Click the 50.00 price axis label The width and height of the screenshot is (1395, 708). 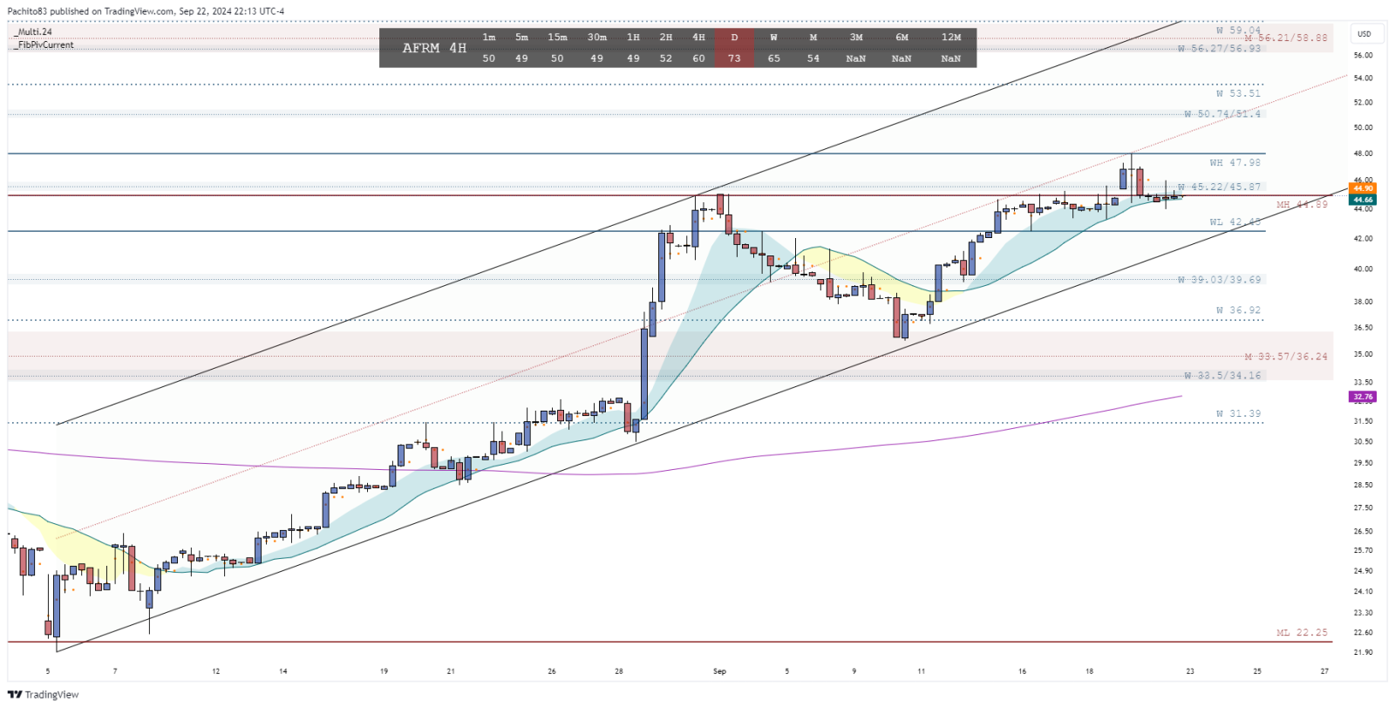point(1363,127)
